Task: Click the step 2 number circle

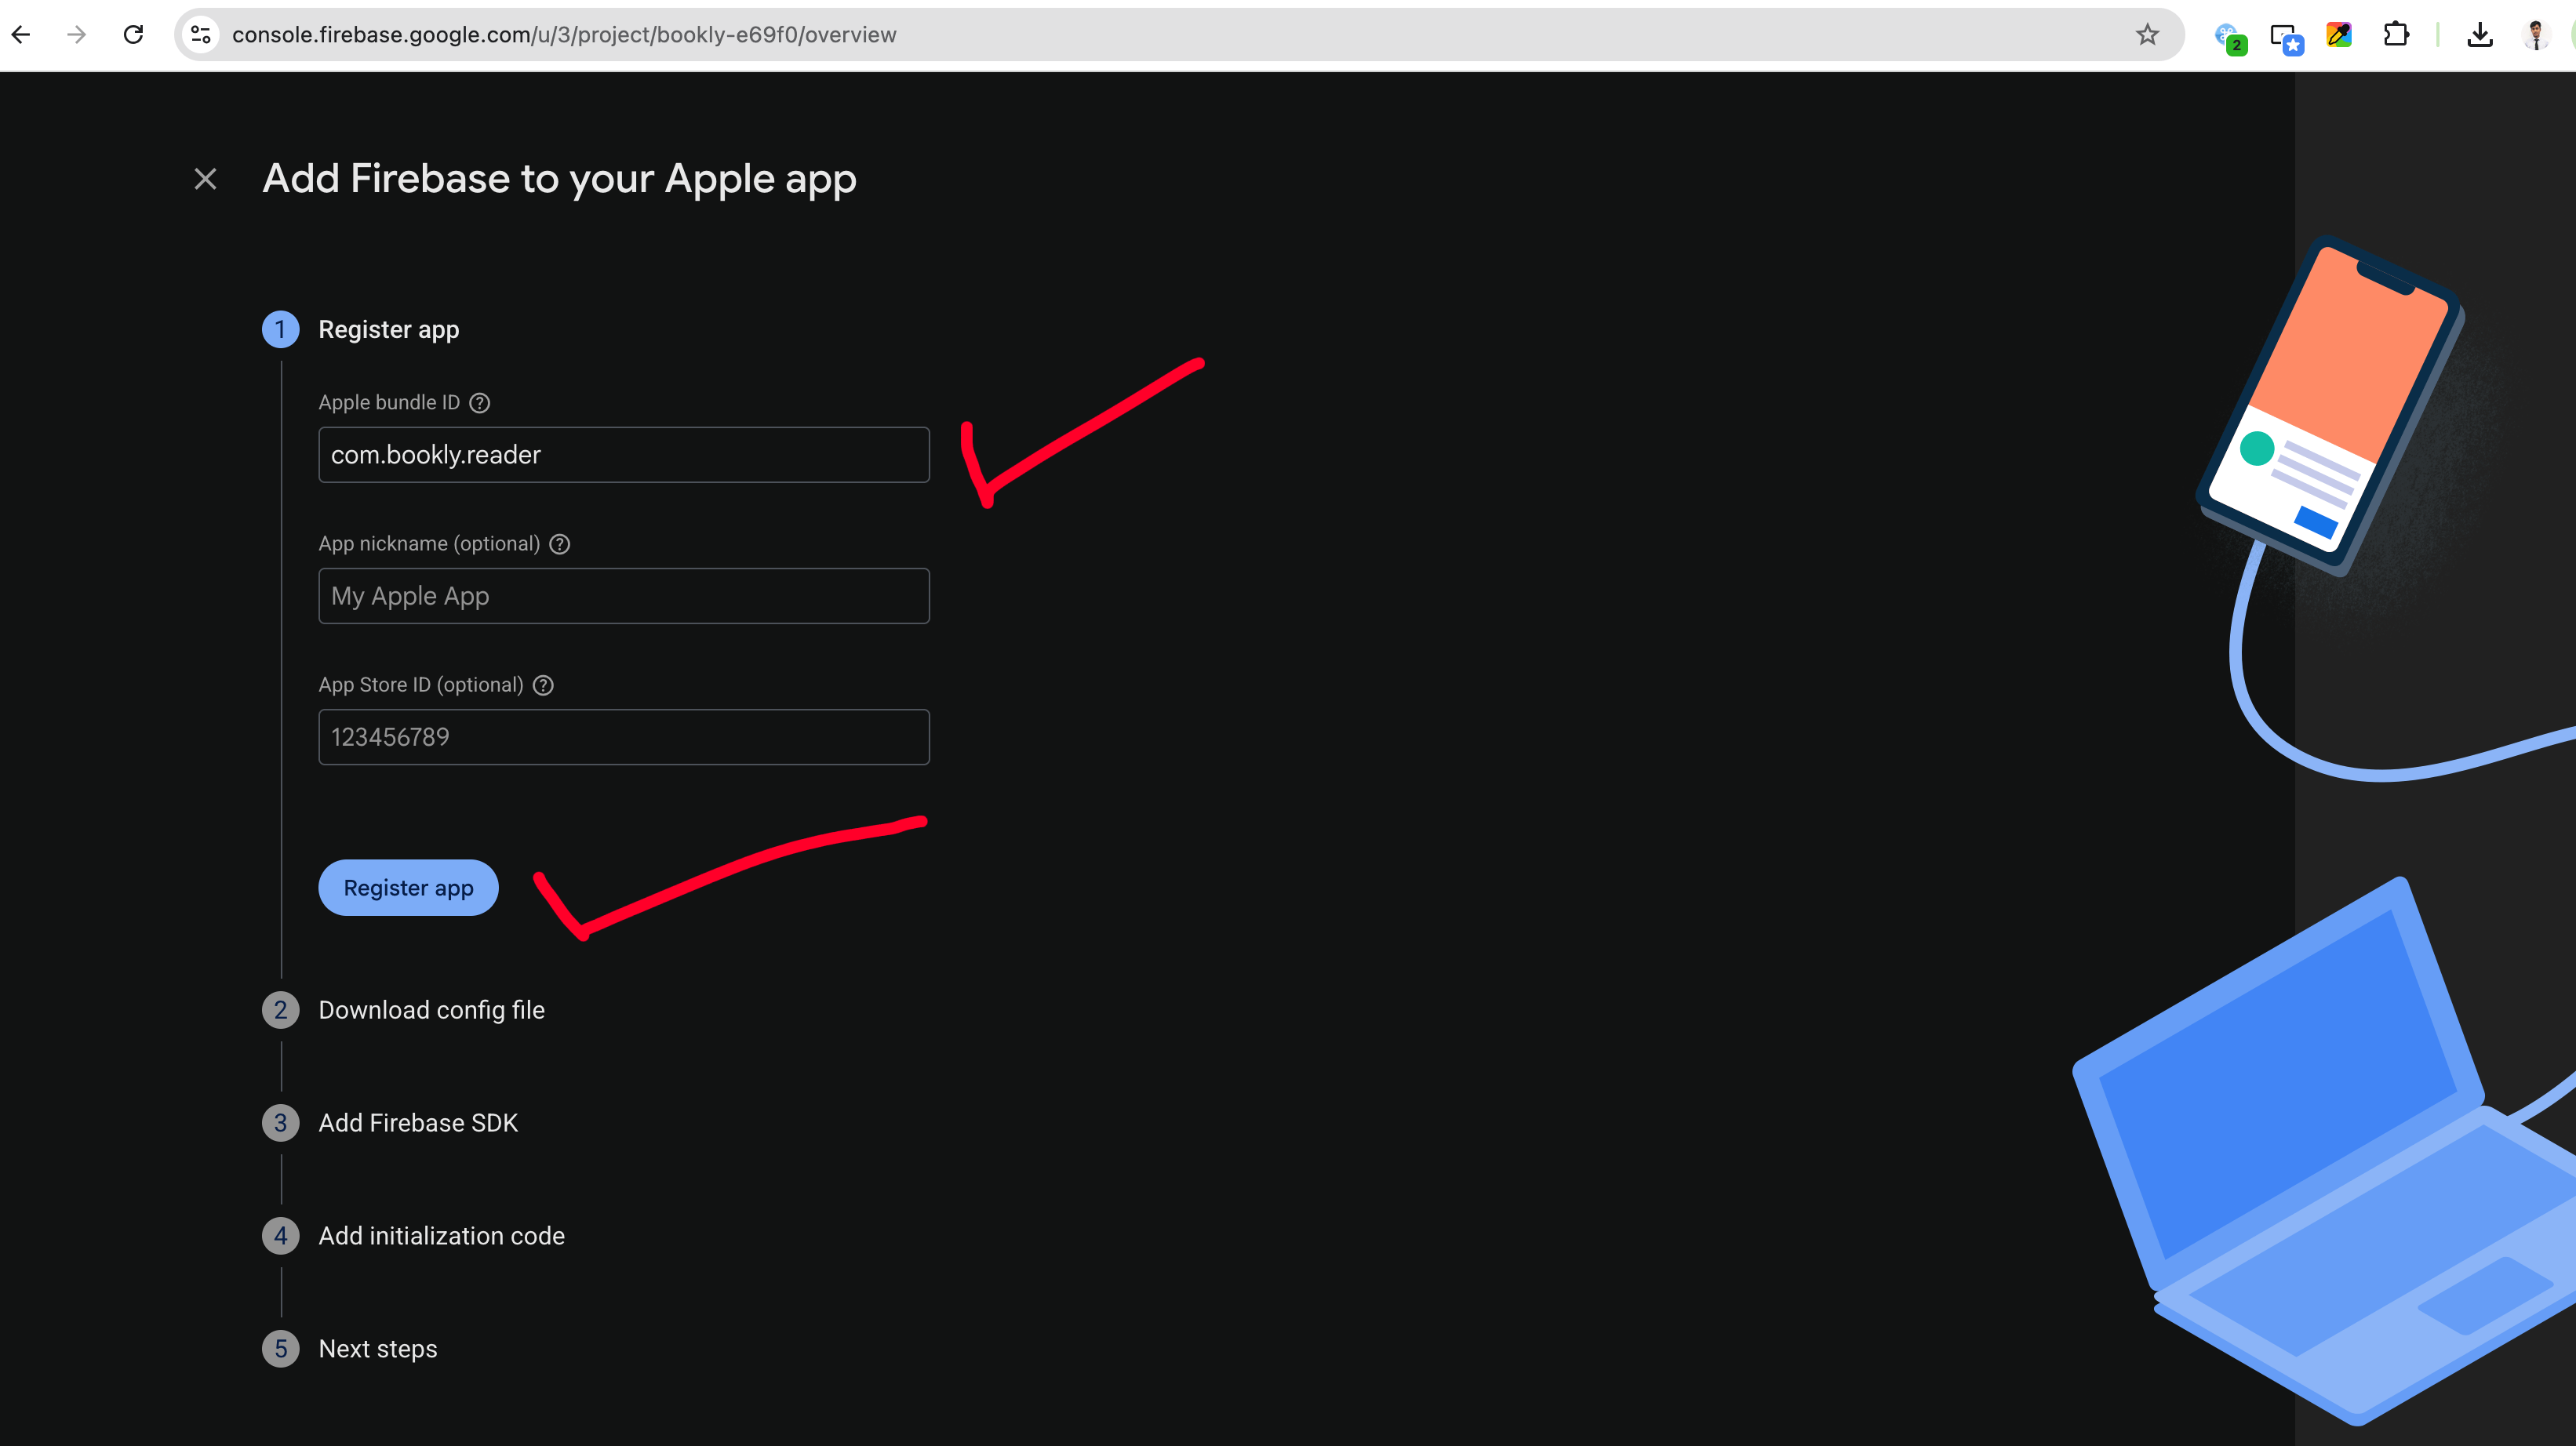Action: [x=281, y=1010]
